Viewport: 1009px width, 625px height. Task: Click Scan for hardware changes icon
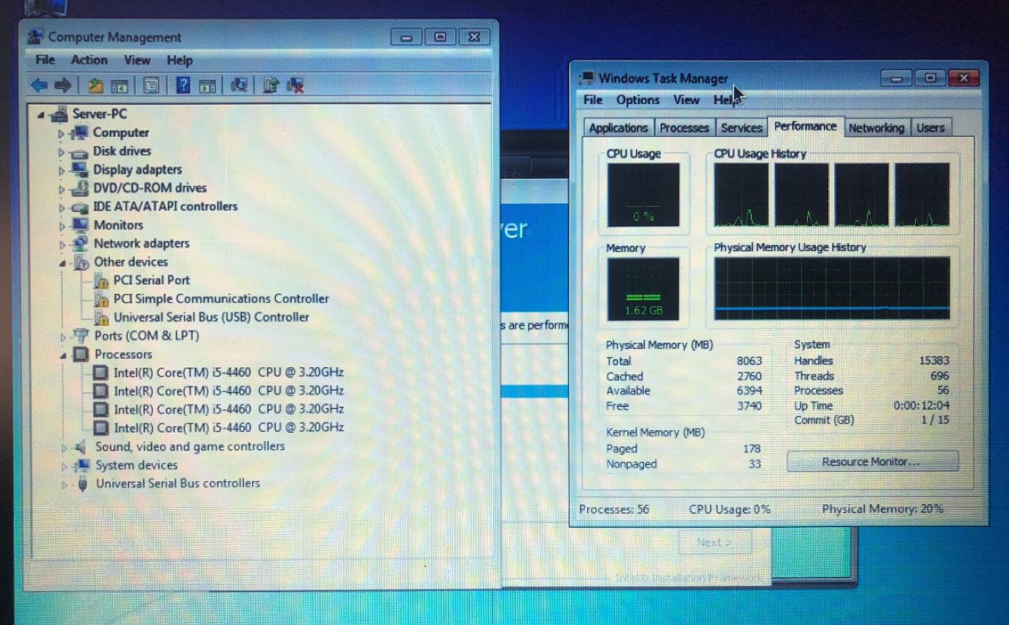click(x=239, y=86)
